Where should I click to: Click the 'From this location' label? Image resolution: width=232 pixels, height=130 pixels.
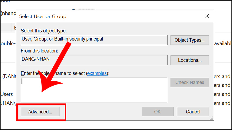point(39,51)
